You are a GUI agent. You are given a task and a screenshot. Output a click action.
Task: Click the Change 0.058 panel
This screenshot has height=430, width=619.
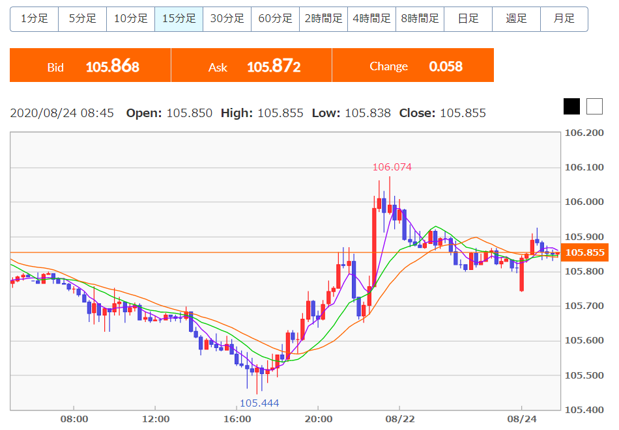click(x=413, y=65)
